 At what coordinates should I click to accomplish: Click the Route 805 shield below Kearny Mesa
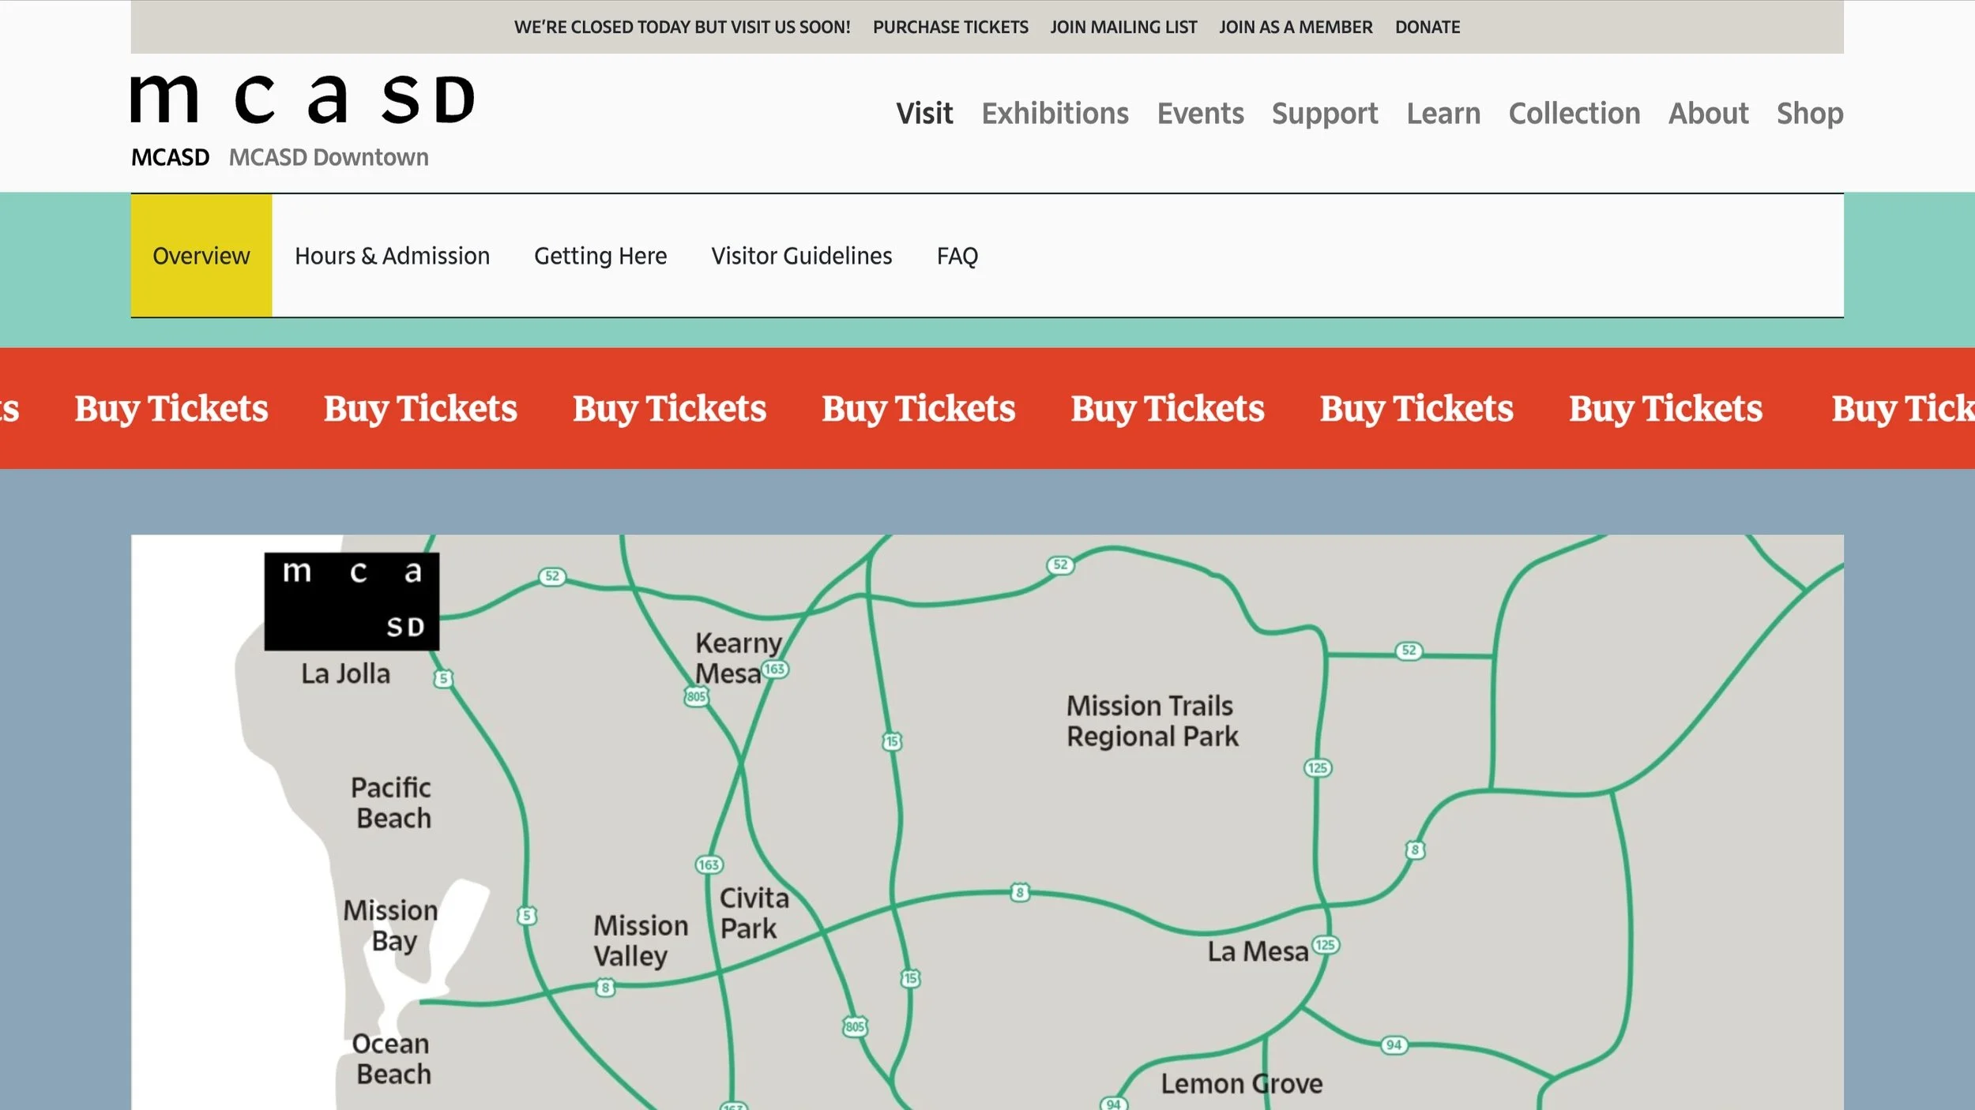(696, 696)
